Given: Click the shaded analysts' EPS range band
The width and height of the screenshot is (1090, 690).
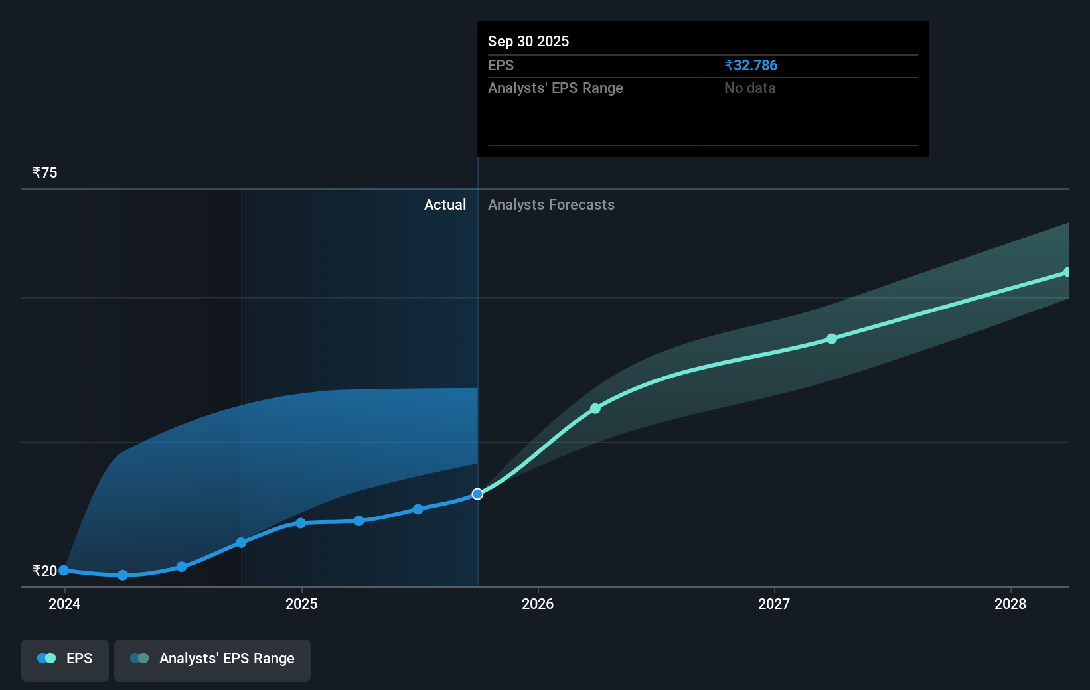Looking at the screenshot, I should (x=730, y=372).
